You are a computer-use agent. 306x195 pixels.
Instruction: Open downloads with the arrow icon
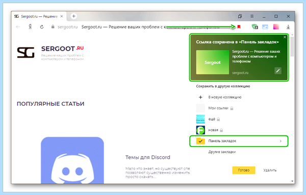pyautogui.click(x=288, y=27)
